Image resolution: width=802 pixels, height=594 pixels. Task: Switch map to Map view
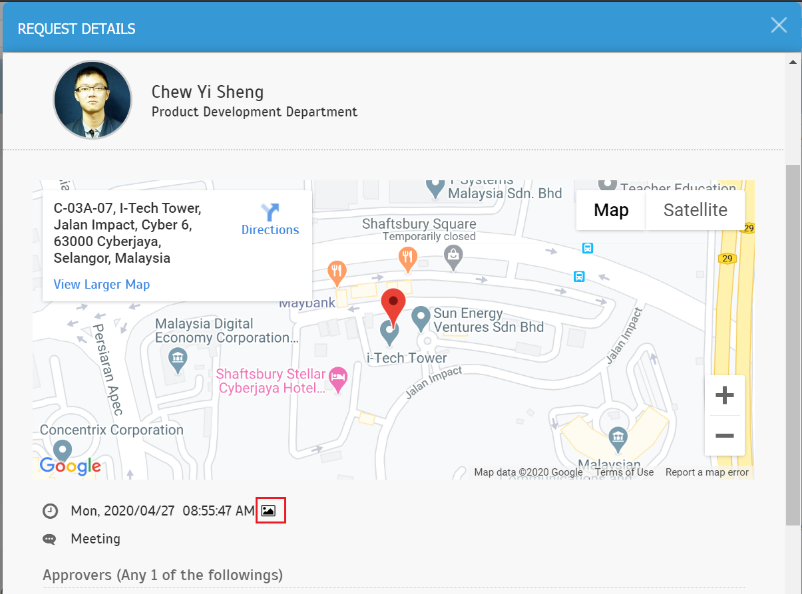[x=611, y=210]
